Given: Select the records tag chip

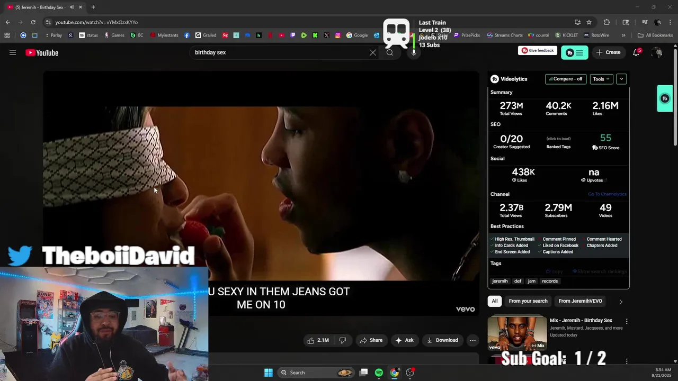Looking at the screenshot, I should pyautogui.click(x=550, y=281).
